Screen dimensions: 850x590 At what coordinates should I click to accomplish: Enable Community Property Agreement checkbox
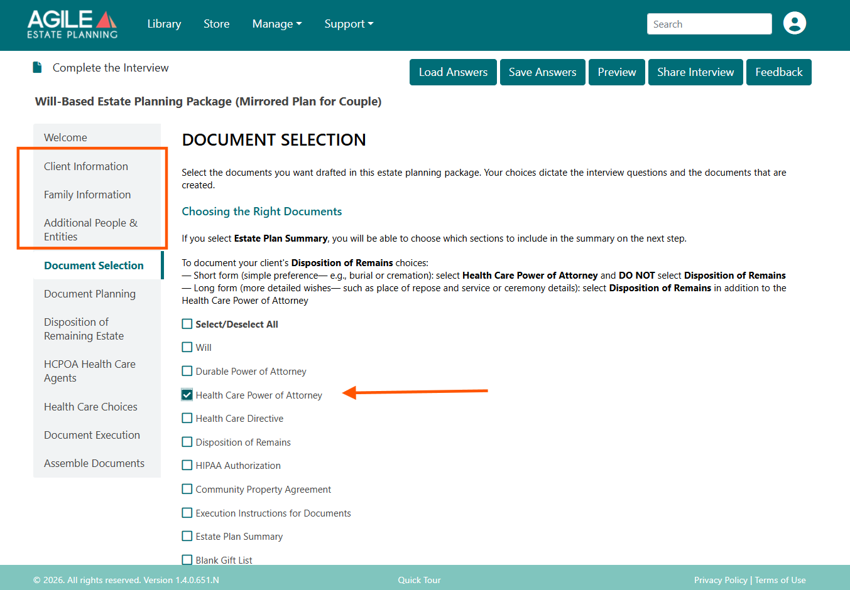pos(187,489)
